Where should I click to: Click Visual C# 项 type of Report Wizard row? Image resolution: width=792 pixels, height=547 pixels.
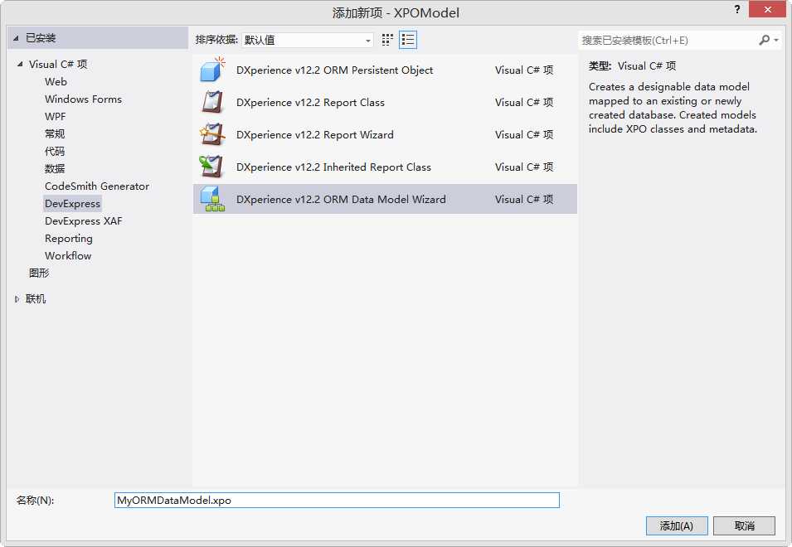click(x=524, y=134)
